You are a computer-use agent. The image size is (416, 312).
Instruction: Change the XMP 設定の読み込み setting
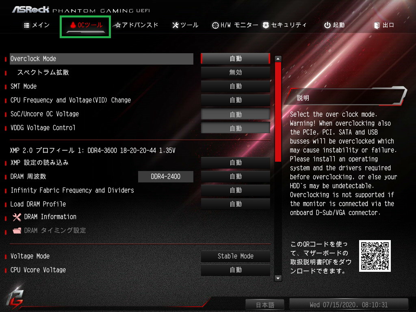click(235, 162)
